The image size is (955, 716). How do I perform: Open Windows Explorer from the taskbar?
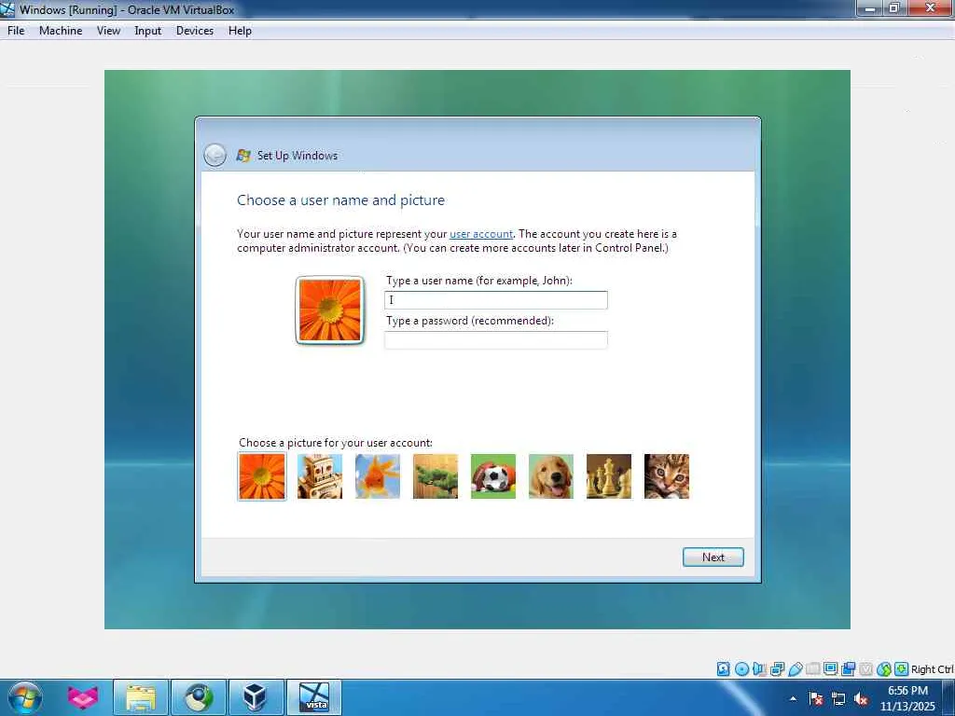point(141,697)
